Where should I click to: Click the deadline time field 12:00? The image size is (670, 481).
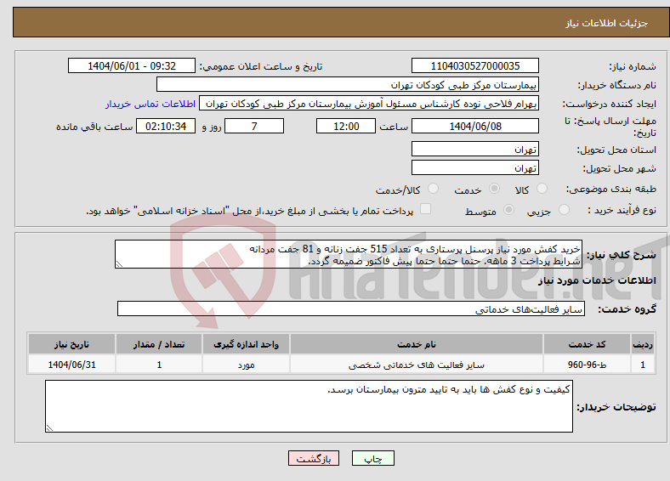point(346,126)
